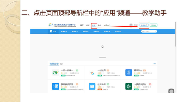
Task: Click the 教学助手 app title in the app list
Action: point(102,84)
